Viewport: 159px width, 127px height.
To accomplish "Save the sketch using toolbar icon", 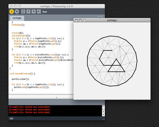I will tap(34, 11).
